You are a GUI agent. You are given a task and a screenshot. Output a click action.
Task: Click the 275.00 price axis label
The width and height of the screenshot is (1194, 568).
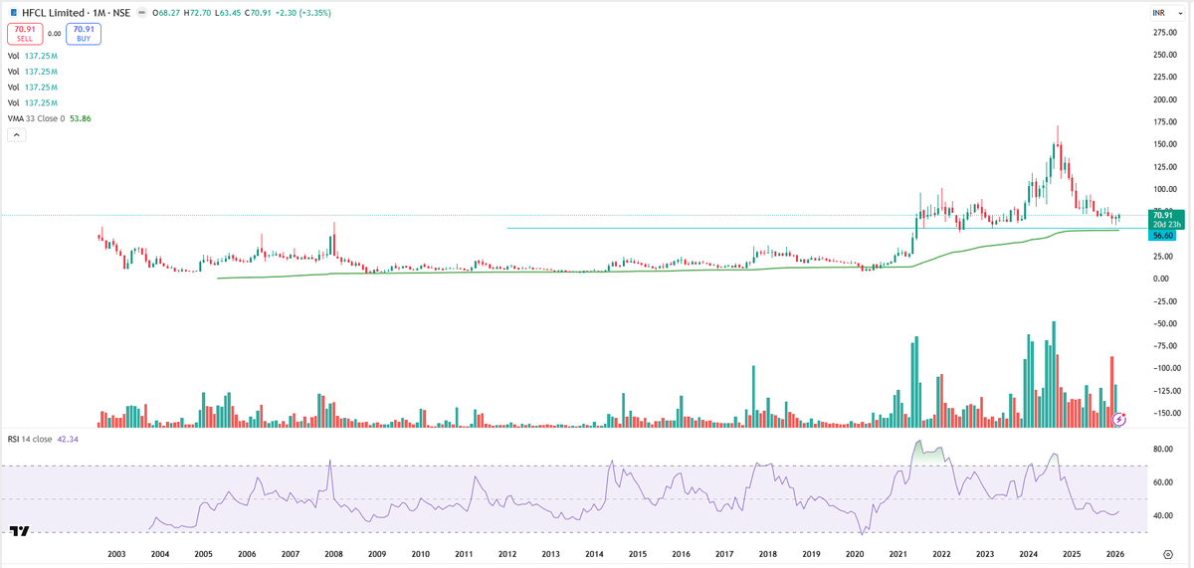1165,33
